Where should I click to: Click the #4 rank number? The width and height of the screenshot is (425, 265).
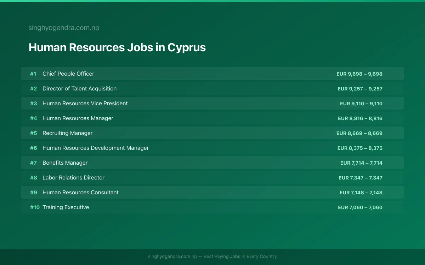pos(33,118)
